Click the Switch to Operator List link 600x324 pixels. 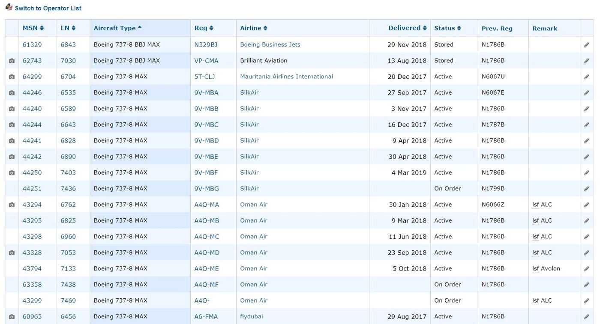48,8
